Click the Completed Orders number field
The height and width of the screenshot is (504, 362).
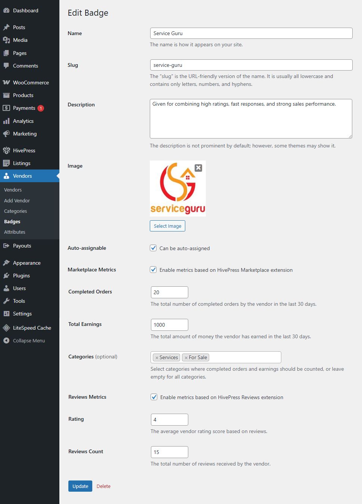pos(169,292)
